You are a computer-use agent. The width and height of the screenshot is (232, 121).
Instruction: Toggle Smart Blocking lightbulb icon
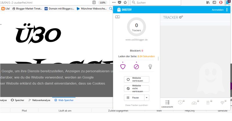(x=150, y=67)
